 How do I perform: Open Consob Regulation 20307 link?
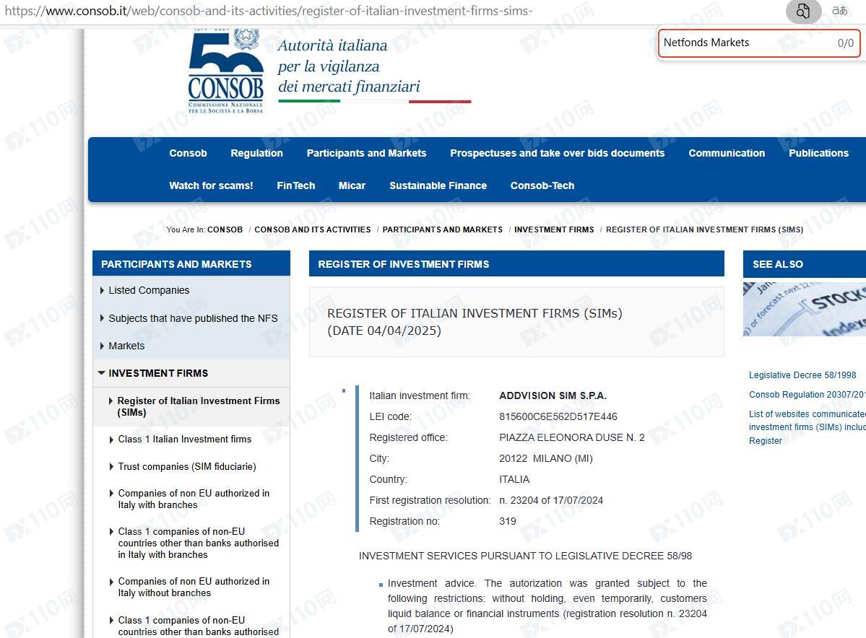pyautogui.click(x=806, y=395)
